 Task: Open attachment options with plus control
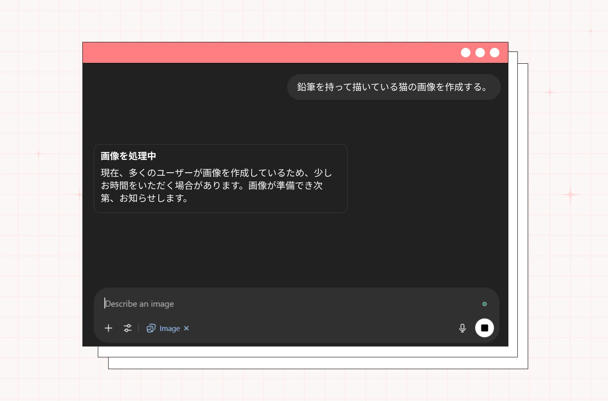coord(109,328)
